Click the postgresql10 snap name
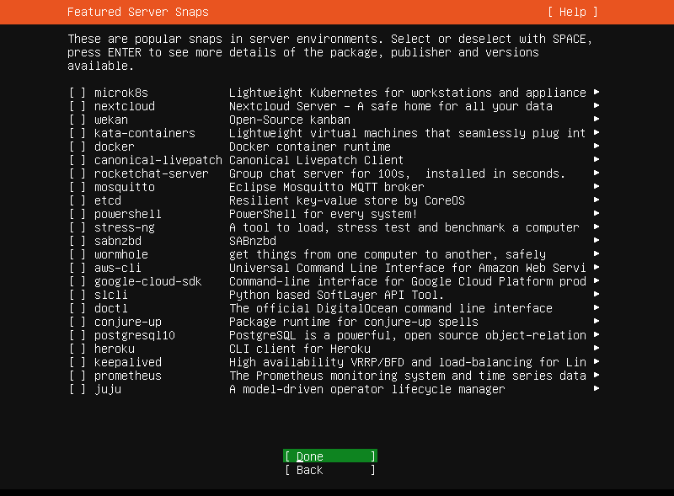Screen dimensions: 674x496 pyautogui.click(x=135, y=335)
